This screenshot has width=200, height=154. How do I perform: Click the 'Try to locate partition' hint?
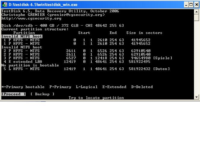[x=96, y=98]
